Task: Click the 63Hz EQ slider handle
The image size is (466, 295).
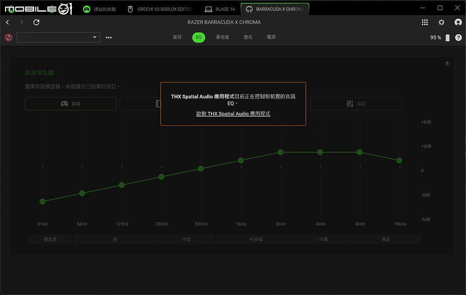Action: coord(82,194)
